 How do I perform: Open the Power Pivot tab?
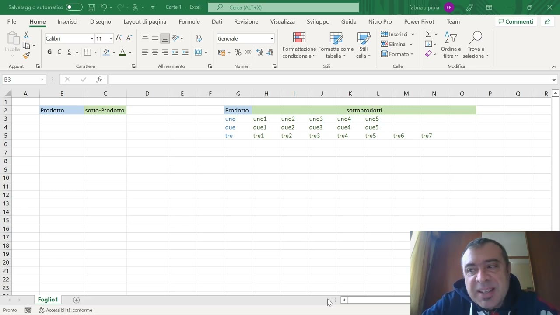419,21
